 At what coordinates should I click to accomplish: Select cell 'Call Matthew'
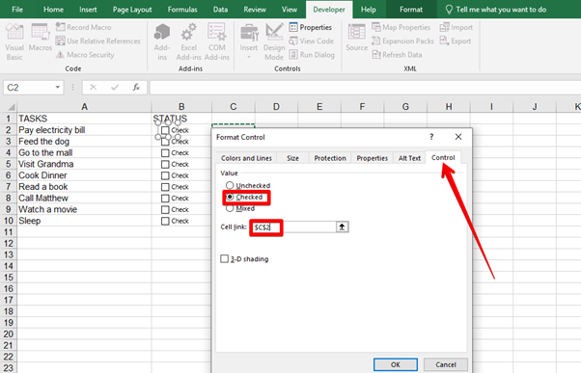coord(85,198)
